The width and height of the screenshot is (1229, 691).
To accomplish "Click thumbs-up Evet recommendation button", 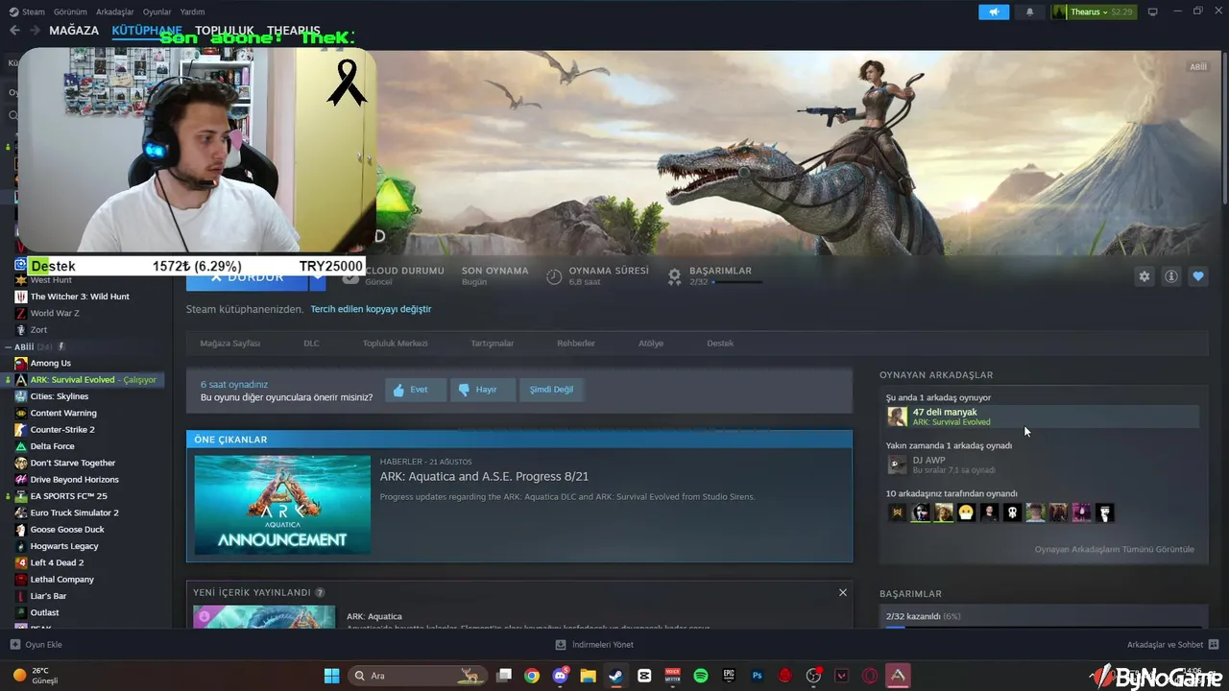I will click(x=416, y=390).
